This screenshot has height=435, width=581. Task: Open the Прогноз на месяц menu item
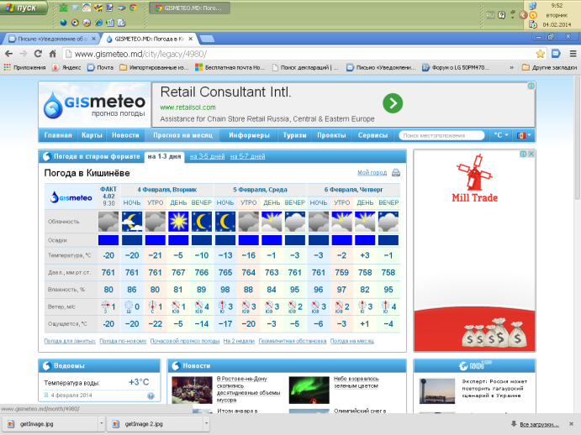coord(182,135)
